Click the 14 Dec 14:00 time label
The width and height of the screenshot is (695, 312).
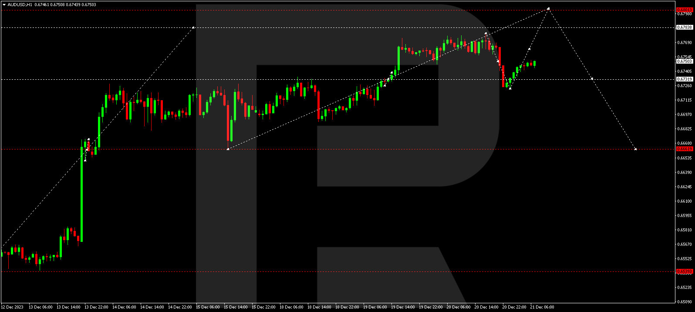[x=152, y=307]
